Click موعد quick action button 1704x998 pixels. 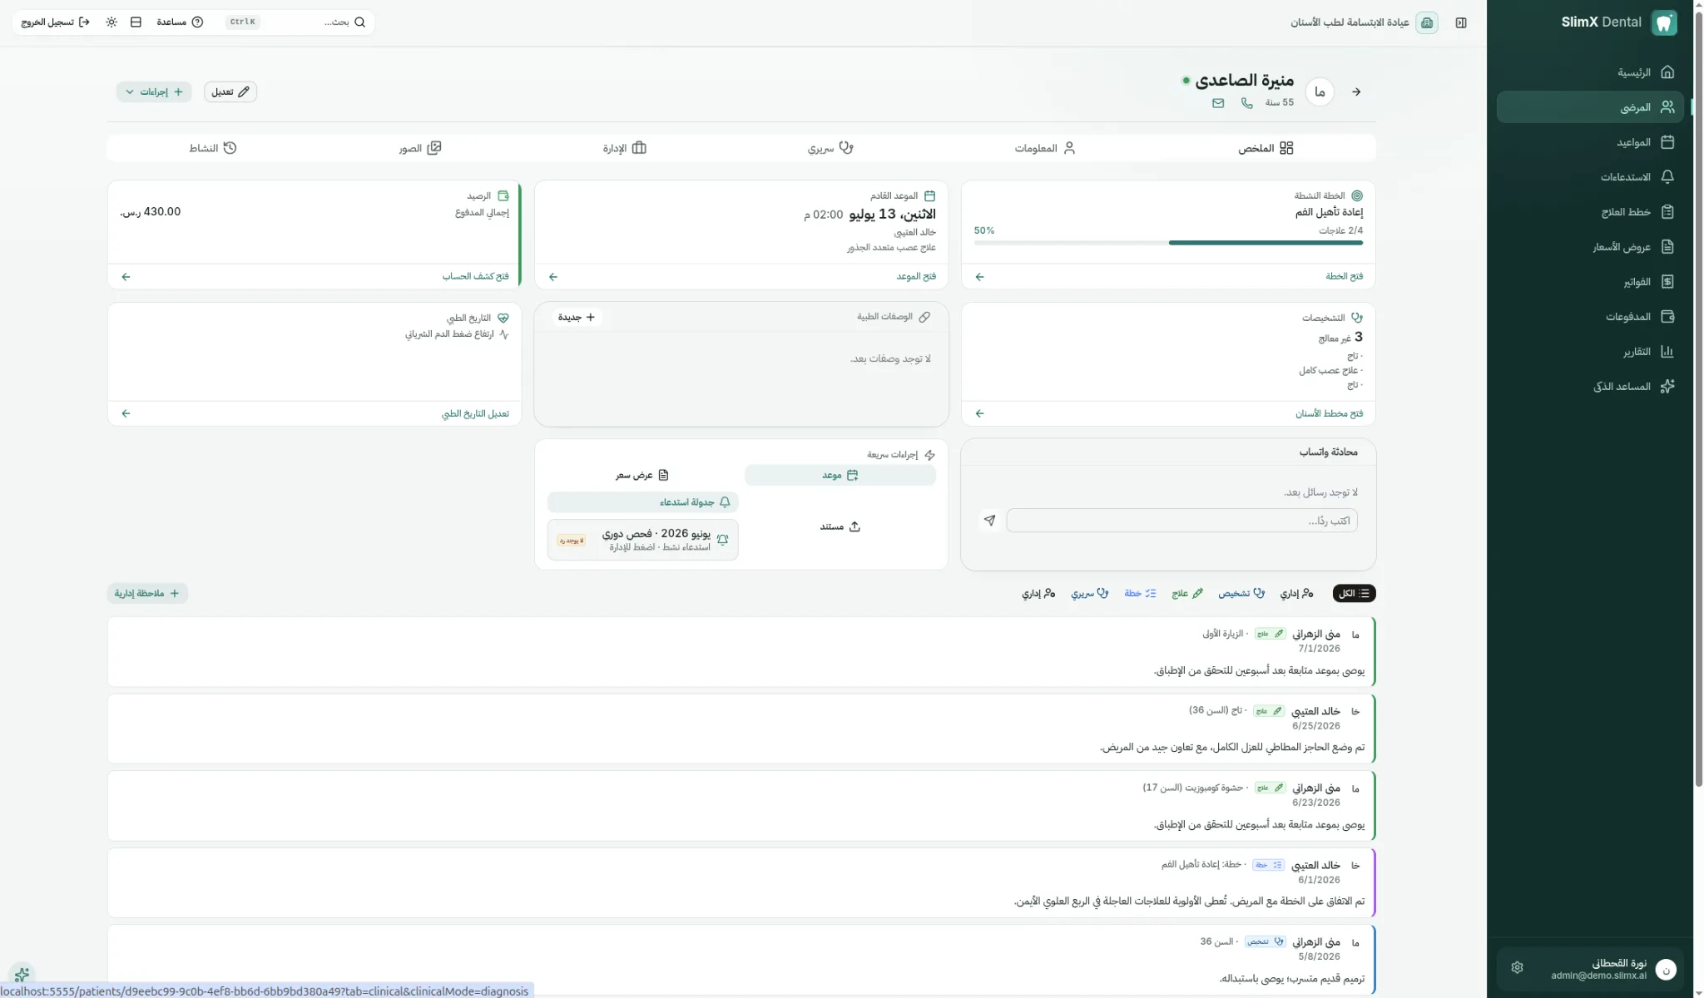(x=840, y=475)
